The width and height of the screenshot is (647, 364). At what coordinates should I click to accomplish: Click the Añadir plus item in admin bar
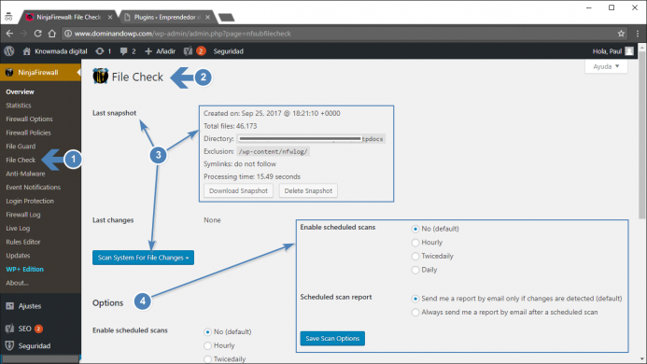click(160, 51)
